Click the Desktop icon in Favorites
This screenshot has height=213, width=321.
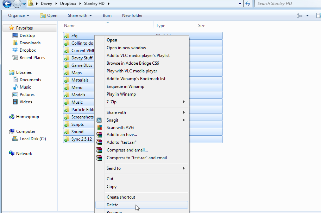[x=15, y=35]
